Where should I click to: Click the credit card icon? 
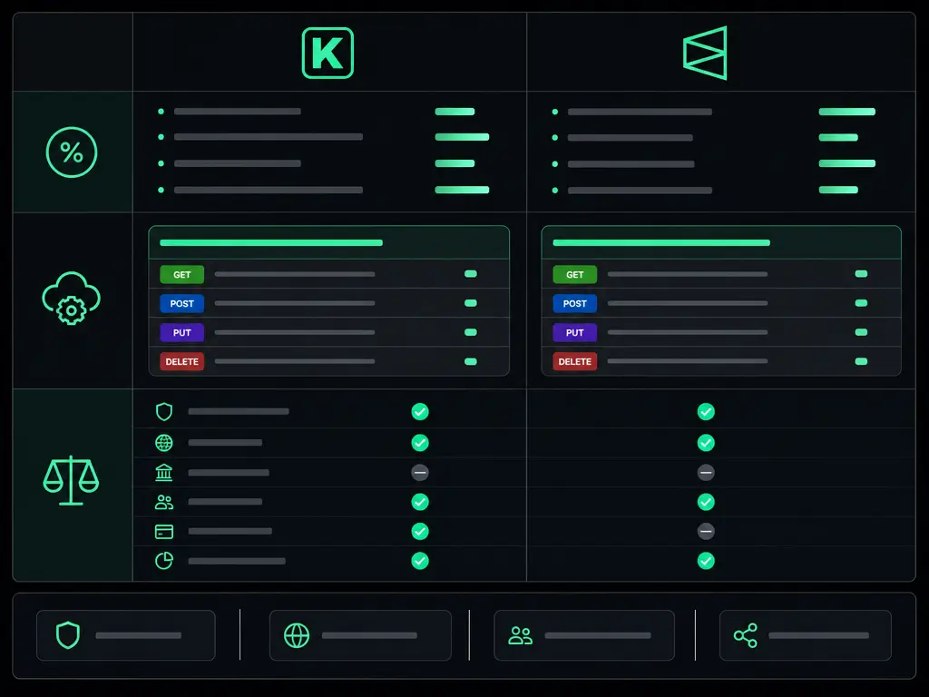[164, 532]
